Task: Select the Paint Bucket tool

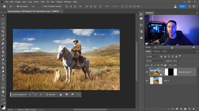Action: coord(3,64)
